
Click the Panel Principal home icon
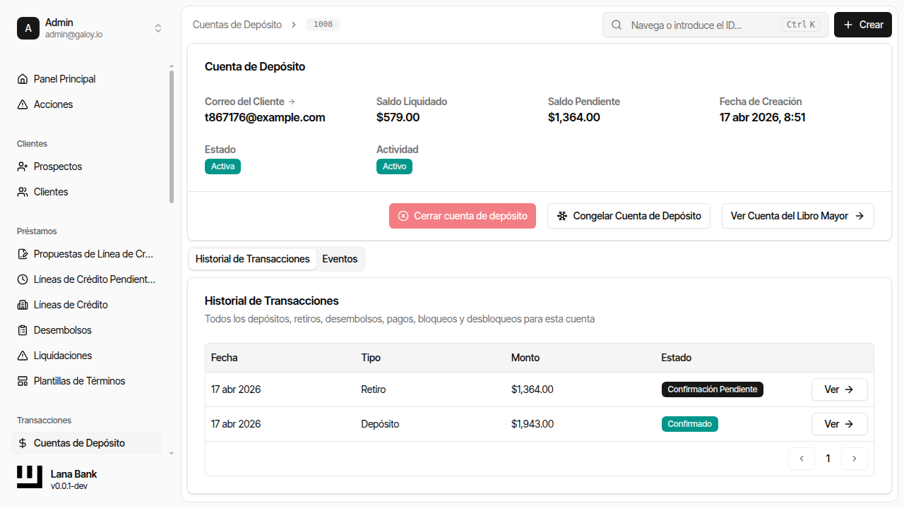[x=23, y=79]
